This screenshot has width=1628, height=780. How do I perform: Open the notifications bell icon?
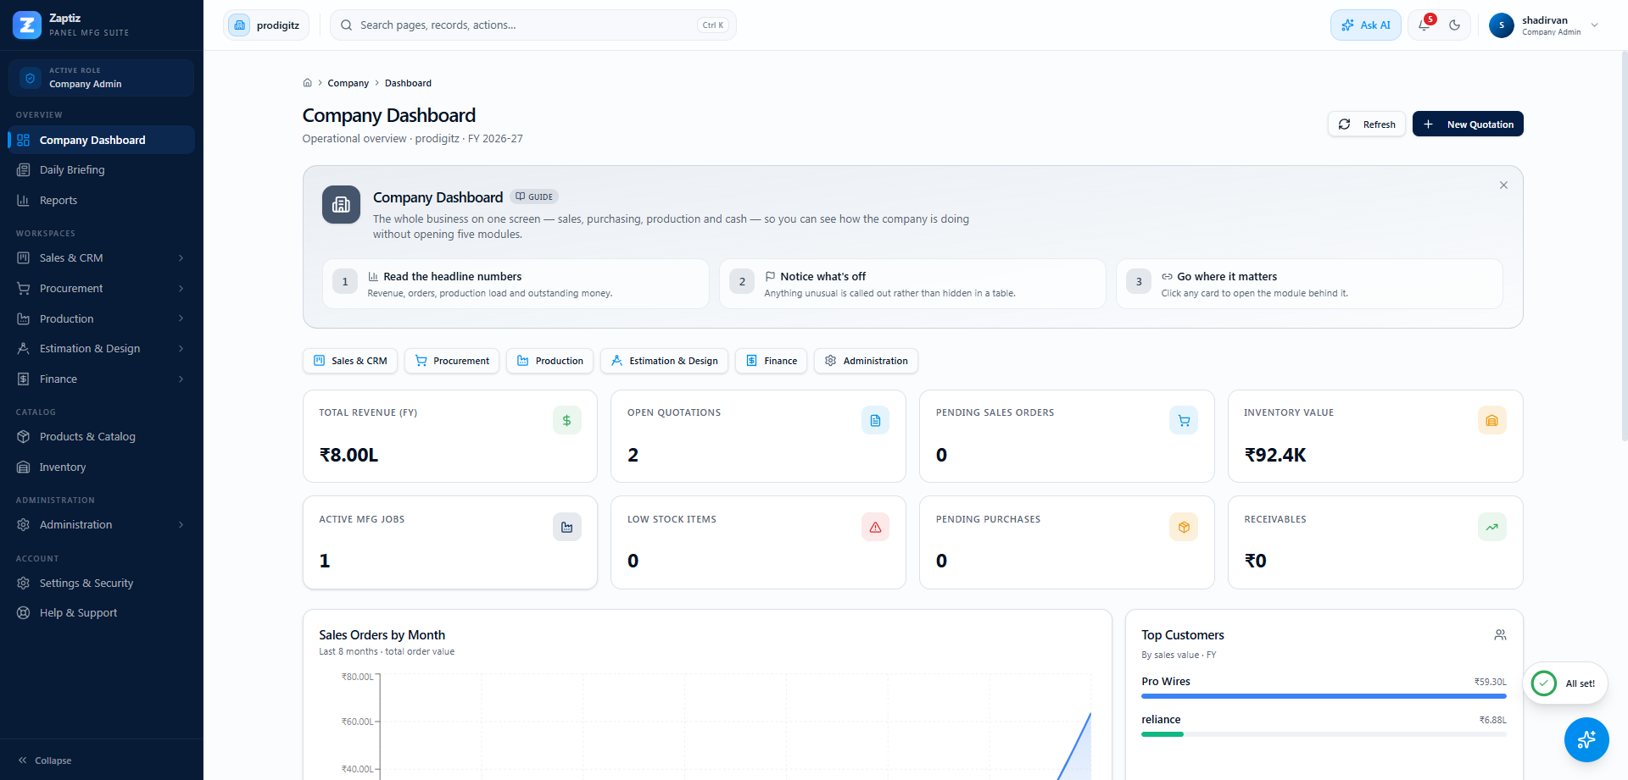(x=1424, y=25)
